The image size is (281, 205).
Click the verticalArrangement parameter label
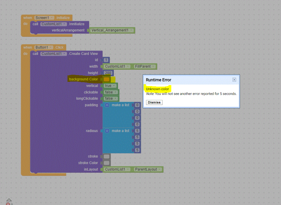coord(68,30)
